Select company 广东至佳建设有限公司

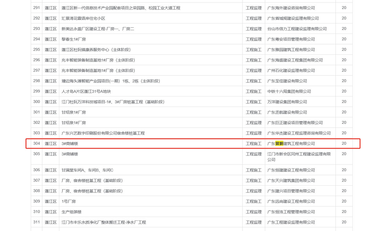tap(287, 81)
